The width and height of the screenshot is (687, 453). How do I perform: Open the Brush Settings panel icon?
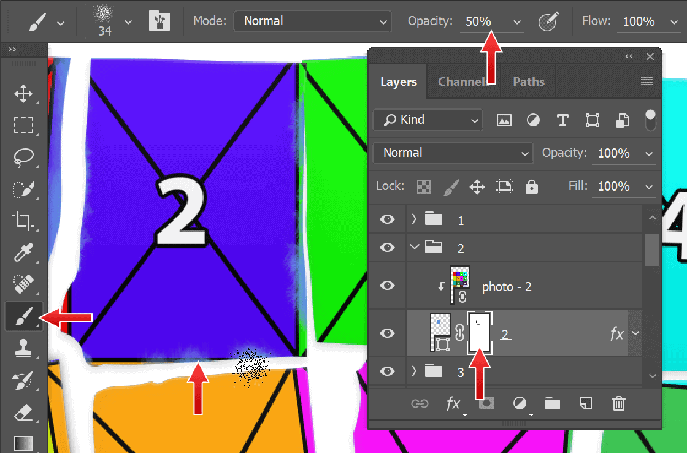point(159,21)
